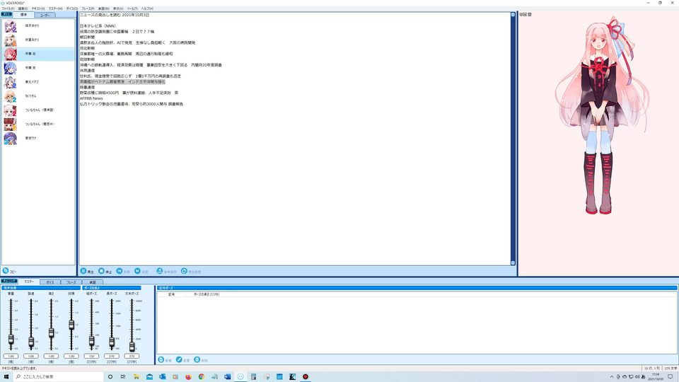Click the 文末ポーズ value input field
The width and height of the screenshot is (679, 382).
pyautogui.click(x=132, y=356)
